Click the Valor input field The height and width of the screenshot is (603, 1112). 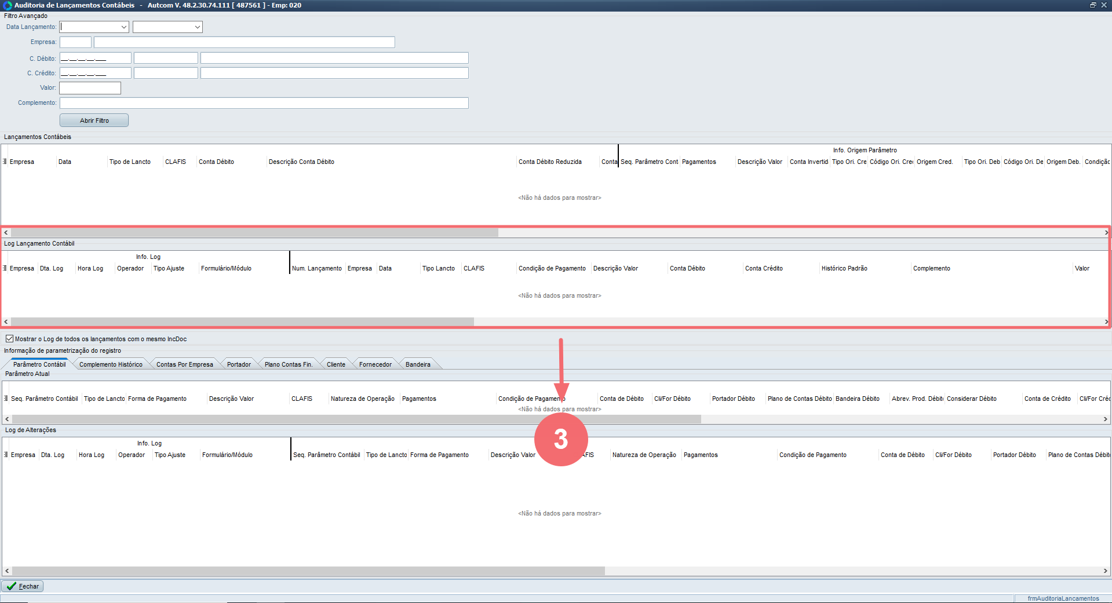pyautogui.click(x=90, y=88)
